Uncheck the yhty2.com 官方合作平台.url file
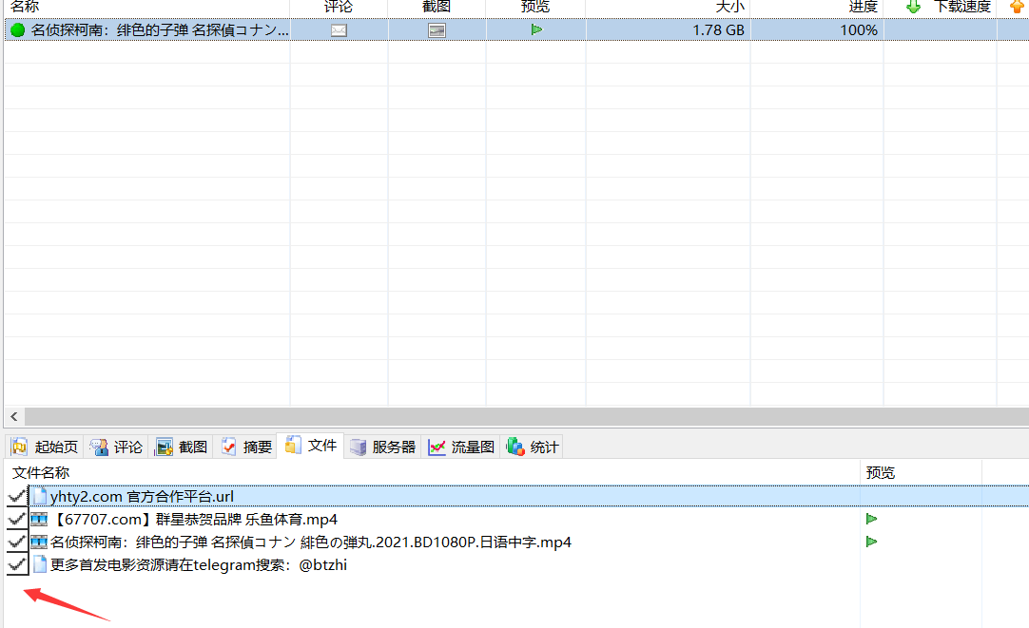This screenshot has width=1029, height=628. pyautogui.click(x=17, y=496)
